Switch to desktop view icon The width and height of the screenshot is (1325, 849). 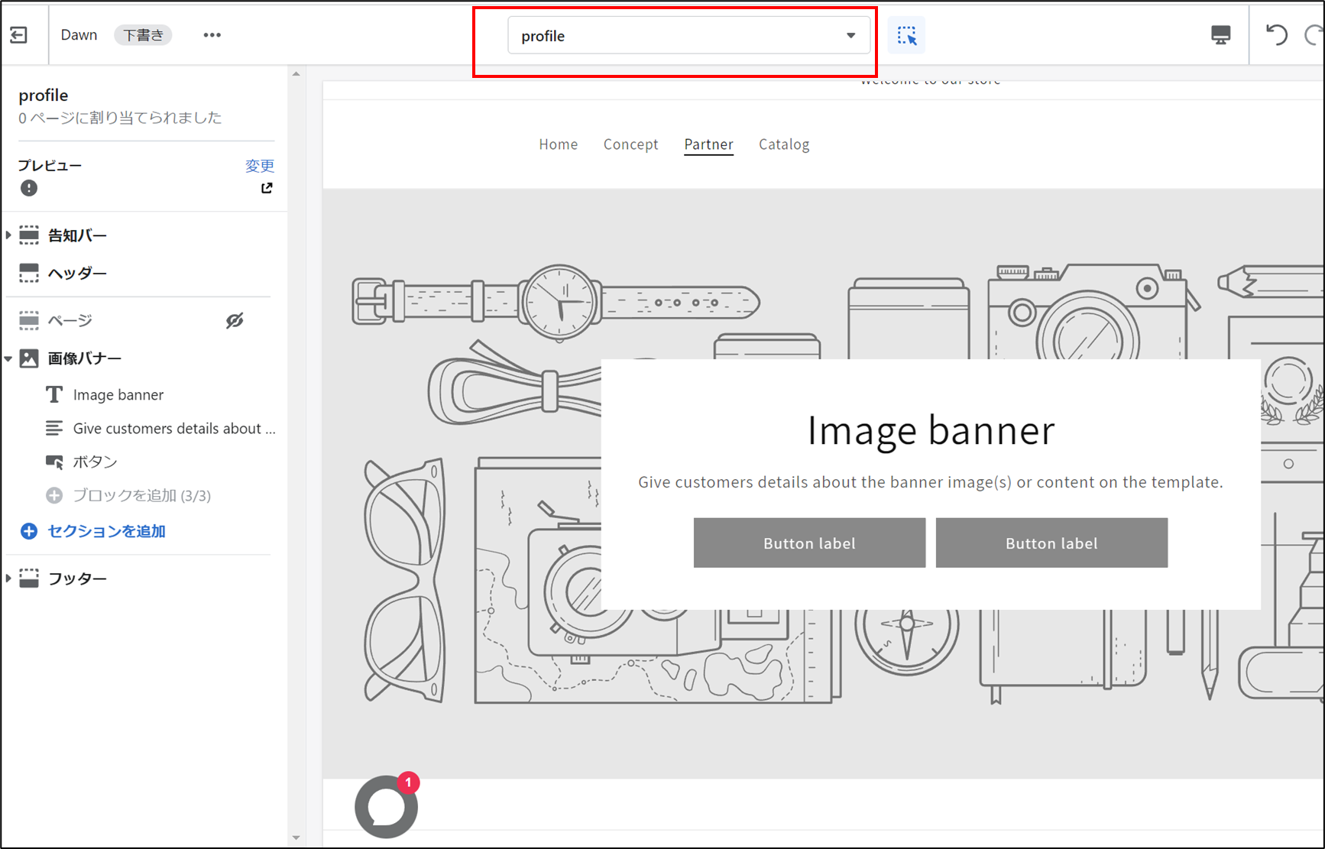1220,35
